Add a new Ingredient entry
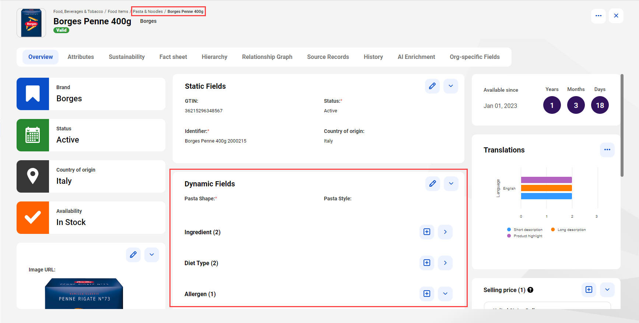639x323 pixels. tap(427, 232)
